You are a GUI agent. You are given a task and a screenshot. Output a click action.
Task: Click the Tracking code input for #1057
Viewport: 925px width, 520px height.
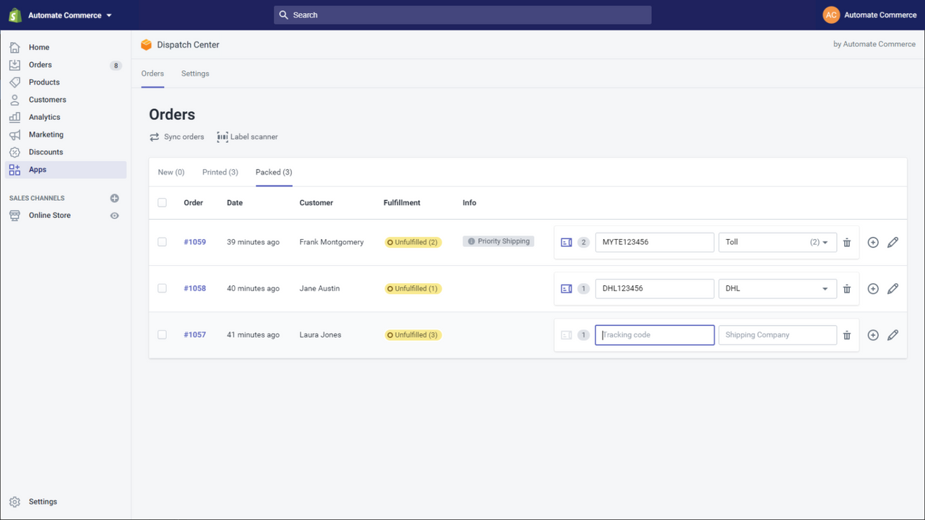(x=654, y=334)
